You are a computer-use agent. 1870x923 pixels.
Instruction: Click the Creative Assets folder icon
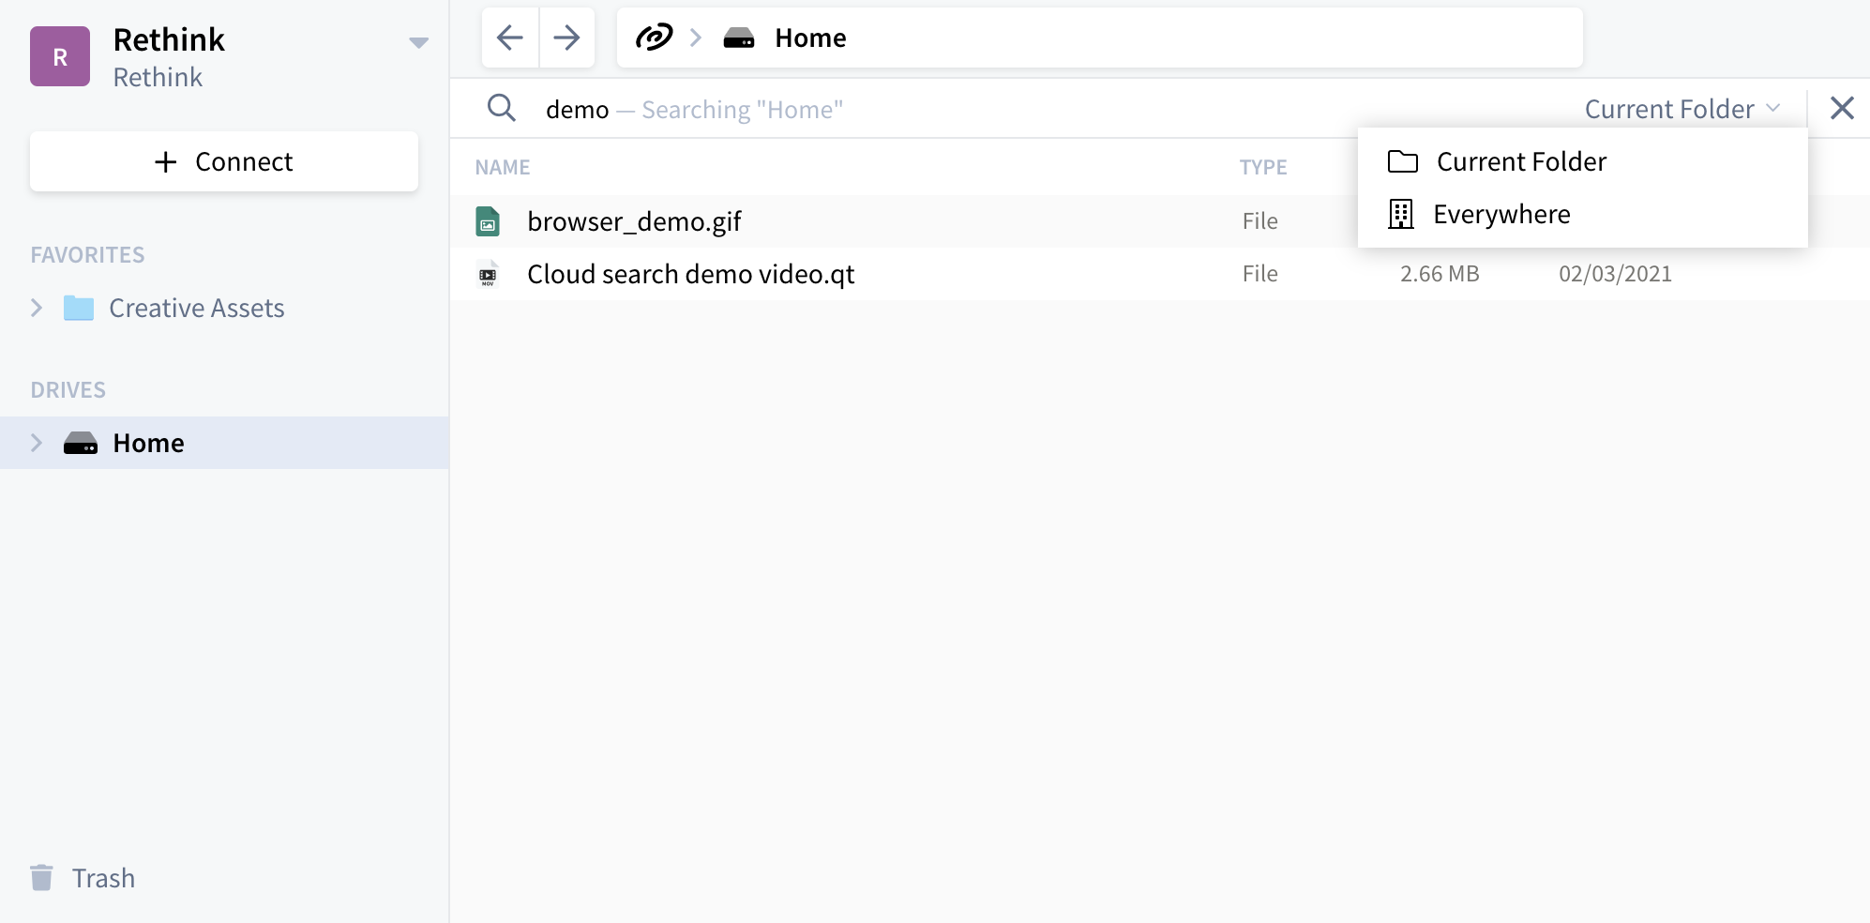(79, 308)
